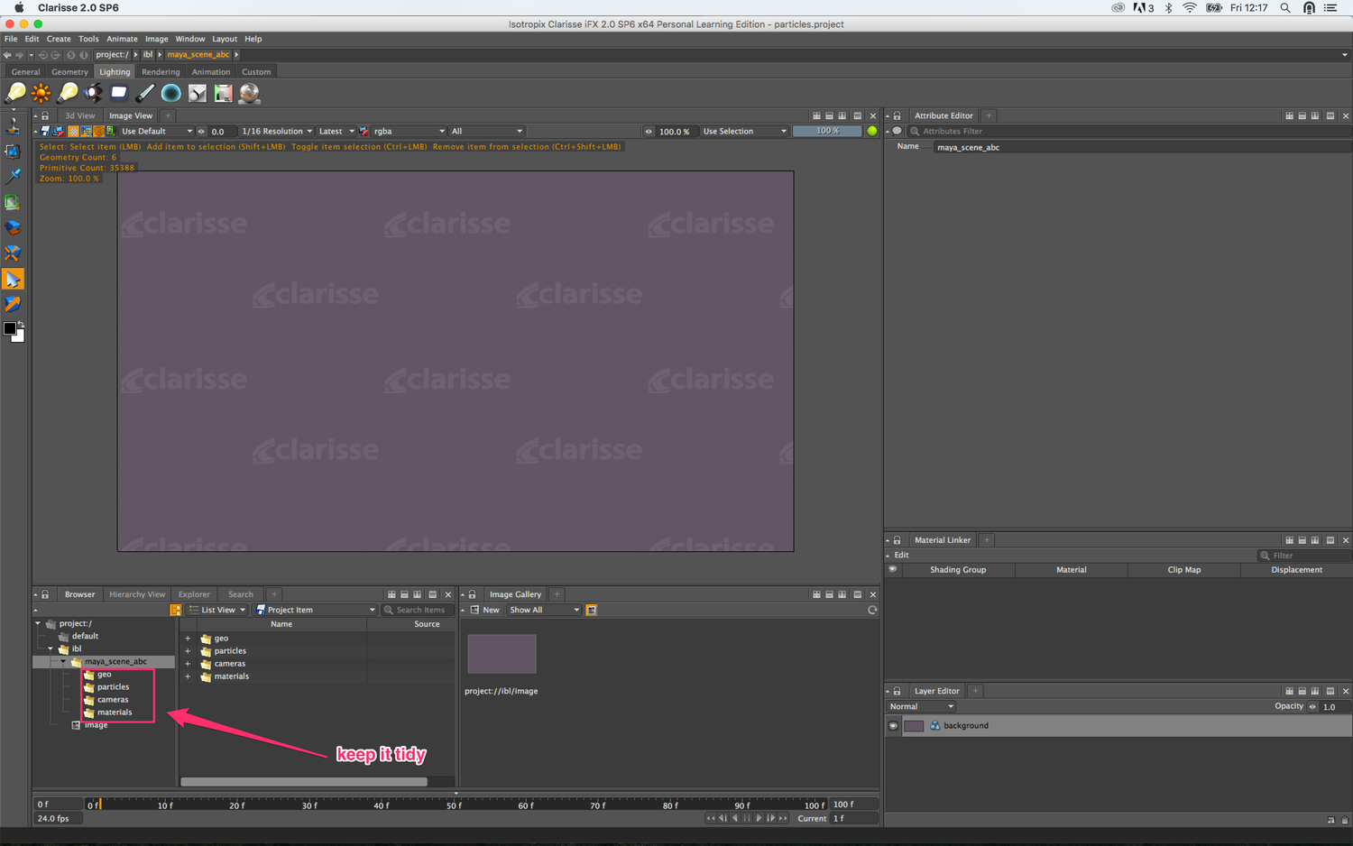Select the spotlight icon in the Lighting shelf
This screenshot has width=1353, height=846.
pos(68,93)
